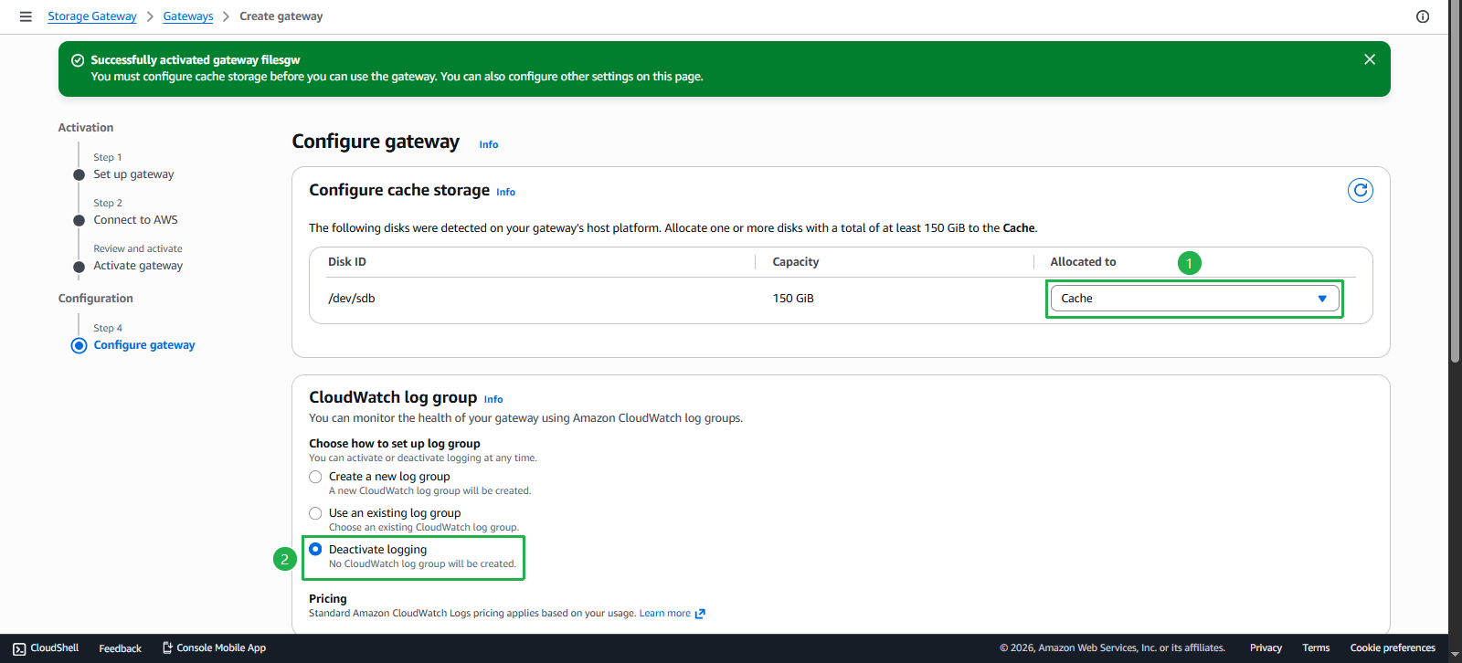Click the Capacity column header
This screenshot has height=663, width=1462.
796,262
